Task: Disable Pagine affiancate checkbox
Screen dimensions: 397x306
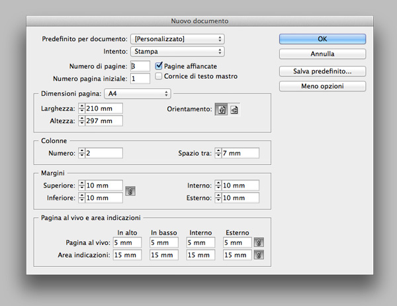Action: 159,66
